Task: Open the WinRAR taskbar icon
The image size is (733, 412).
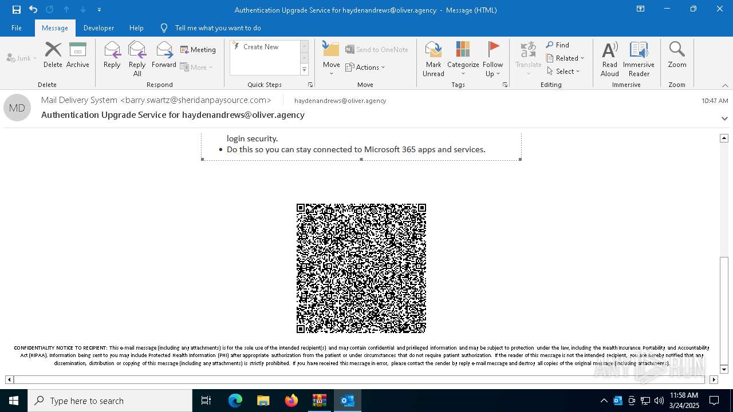Action: coord(320,401)
